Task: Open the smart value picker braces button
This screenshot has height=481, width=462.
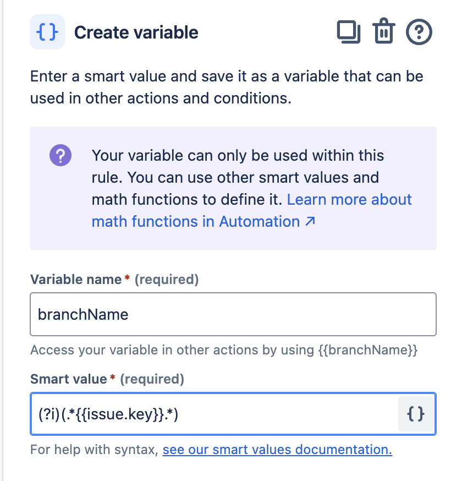Action: 416,414
